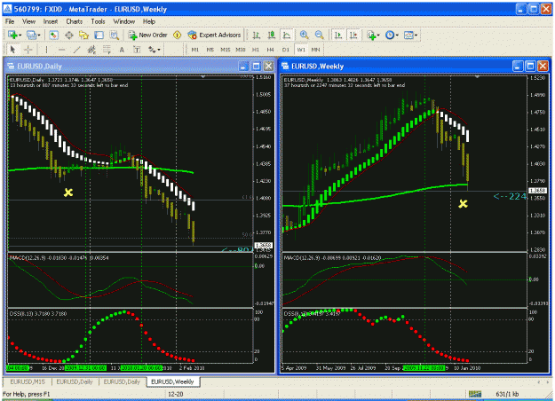
Task: Open the Navigator panel icon
Action: [83, 35]
